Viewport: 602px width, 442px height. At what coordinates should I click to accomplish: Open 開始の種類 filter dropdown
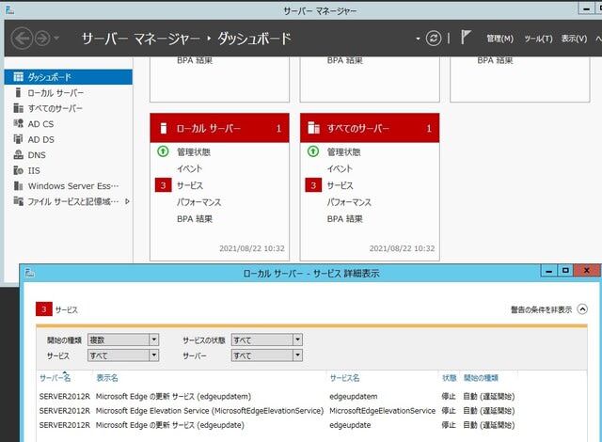tap(123, 339)
